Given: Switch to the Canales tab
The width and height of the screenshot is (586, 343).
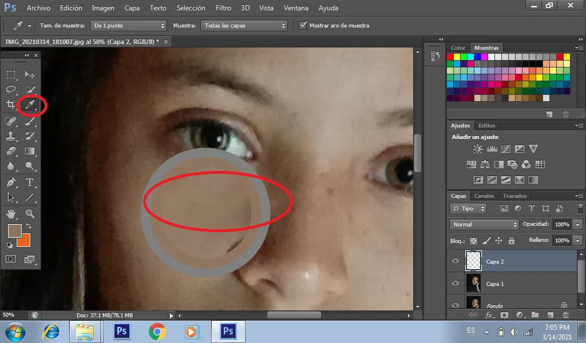Looking at the screenshot, I should (x=484, y=196).
